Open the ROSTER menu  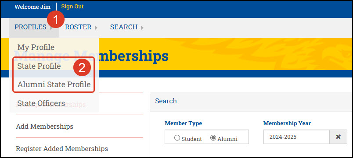[x=78, y=27]
